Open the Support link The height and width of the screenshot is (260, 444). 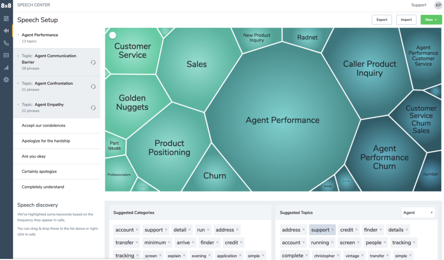click(418, 5)
